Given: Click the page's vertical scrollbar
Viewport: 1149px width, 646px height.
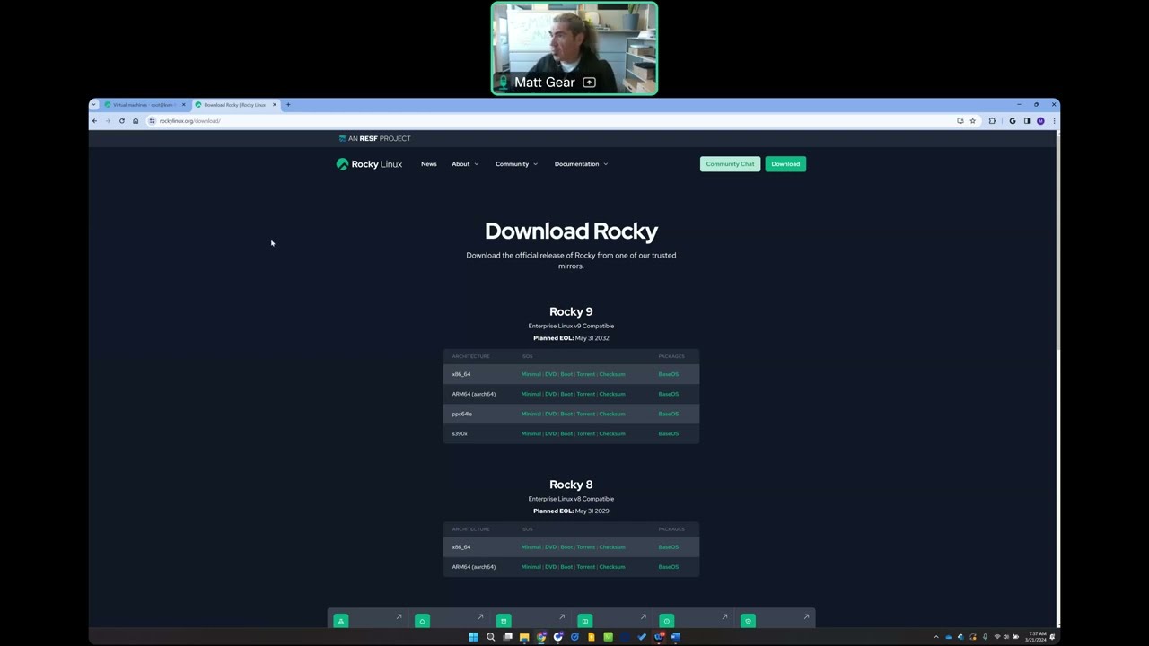Looking at the screenshot, I should (1057, 242).
